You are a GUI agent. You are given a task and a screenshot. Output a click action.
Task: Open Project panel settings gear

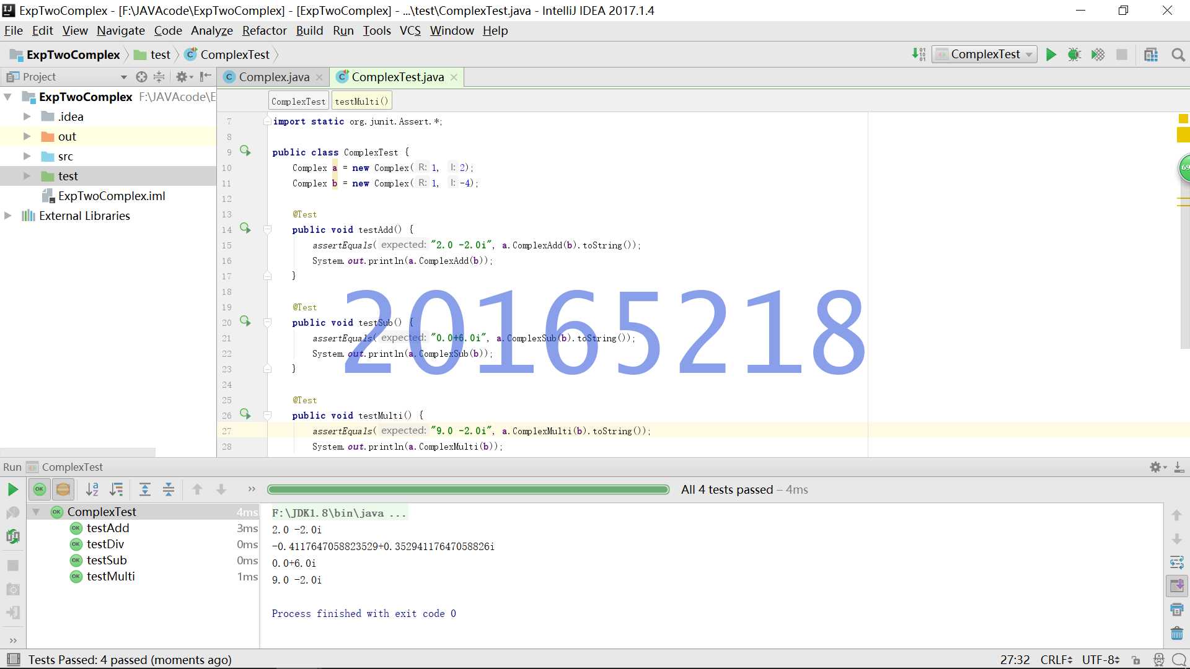pos(184,77)
